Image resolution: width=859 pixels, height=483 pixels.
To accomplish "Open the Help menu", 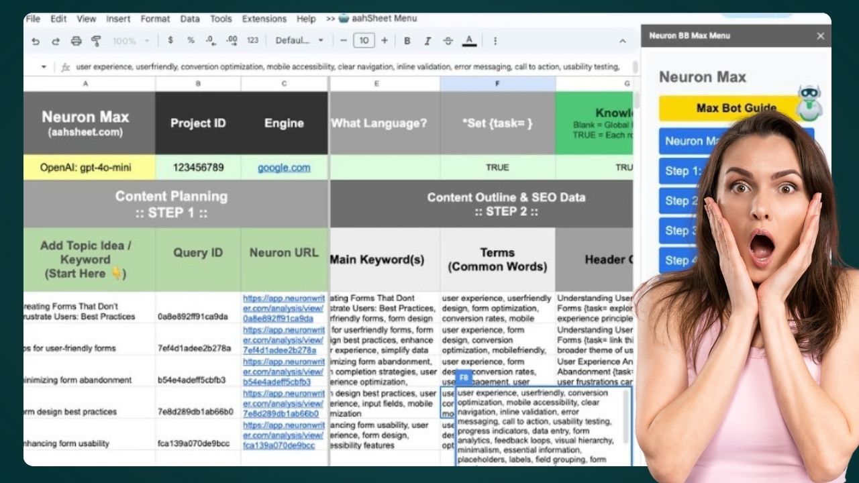I will [306, 19].
